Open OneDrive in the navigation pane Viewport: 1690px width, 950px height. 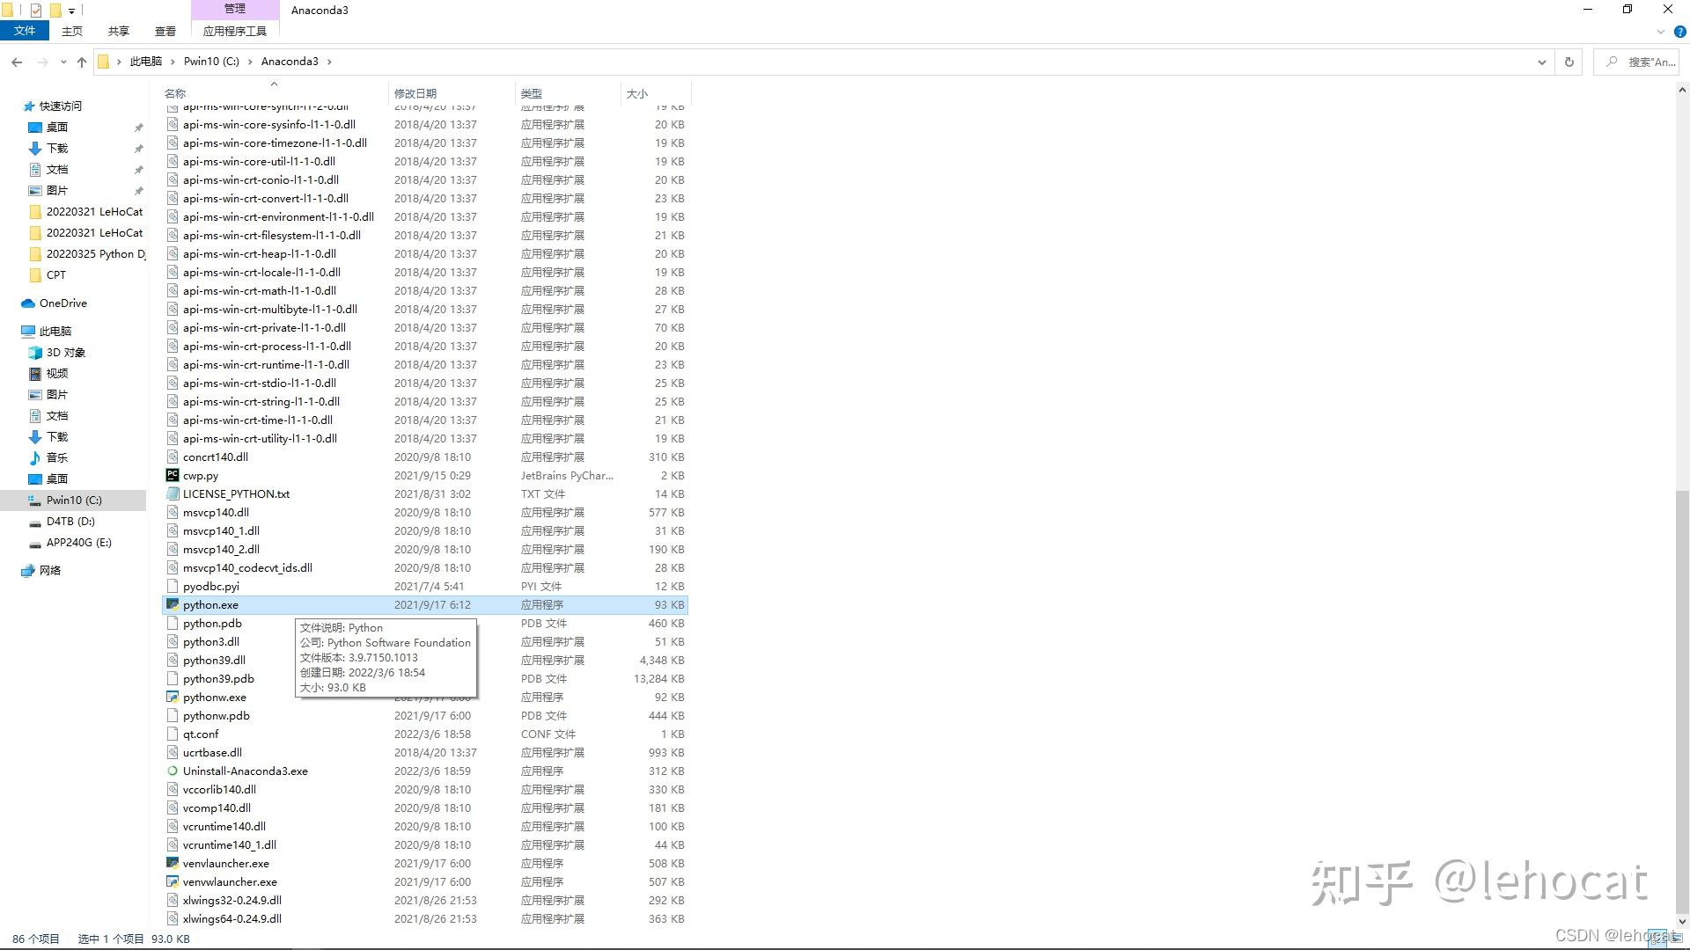[62, 303]
